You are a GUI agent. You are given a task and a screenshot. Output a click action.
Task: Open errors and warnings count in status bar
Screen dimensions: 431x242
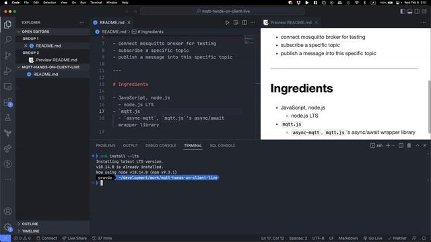(22, 238)
